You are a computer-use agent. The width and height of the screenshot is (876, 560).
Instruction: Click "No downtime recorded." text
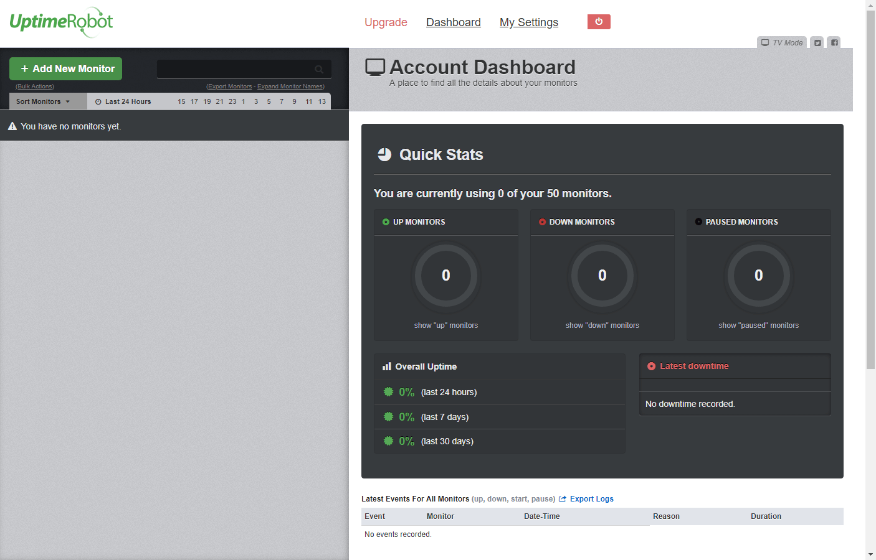[x=690, y=404]
